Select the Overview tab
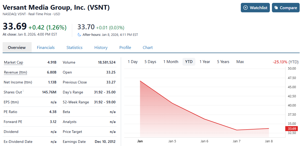The width and height of the screenshot is (302, 146). pos(17,47)
